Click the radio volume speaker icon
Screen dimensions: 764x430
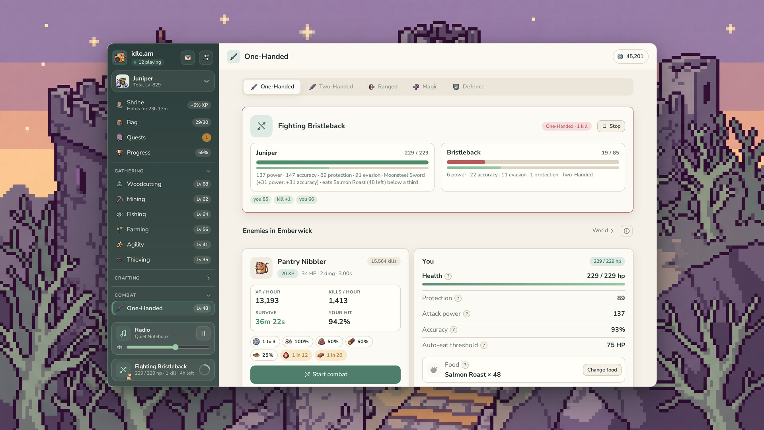click(119, 347)
